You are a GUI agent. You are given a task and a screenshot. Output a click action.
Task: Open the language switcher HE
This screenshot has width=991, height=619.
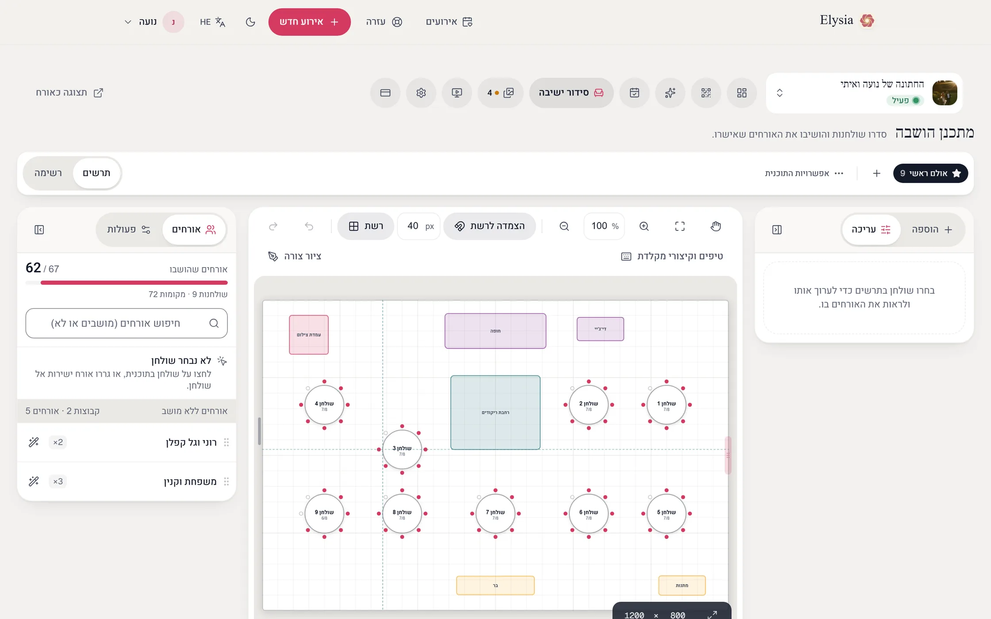click(212, 22)
